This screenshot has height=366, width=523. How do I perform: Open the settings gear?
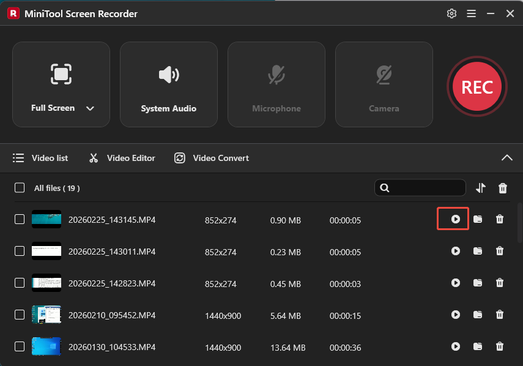click(x=451, y=13)
